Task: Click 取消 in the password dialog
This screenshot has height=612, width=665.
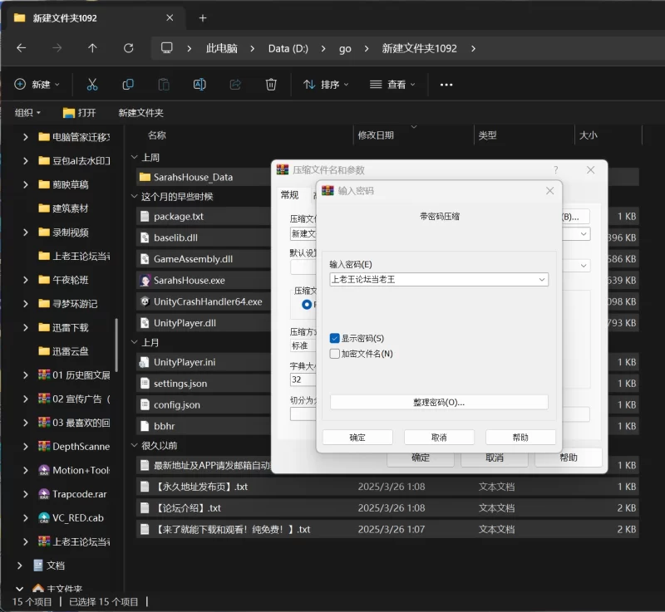Action: coord(439,438)
